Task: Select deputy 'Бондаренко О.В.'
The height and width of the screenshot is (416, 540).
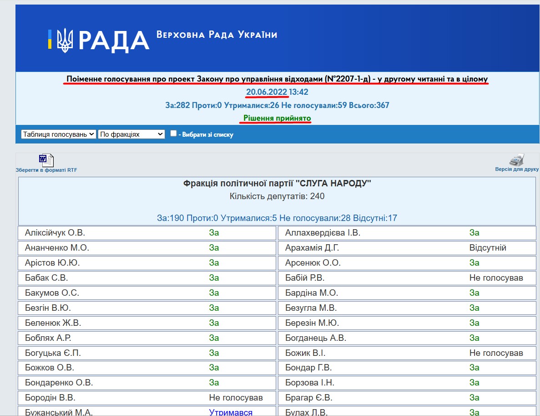Action: tap(59, 383)
